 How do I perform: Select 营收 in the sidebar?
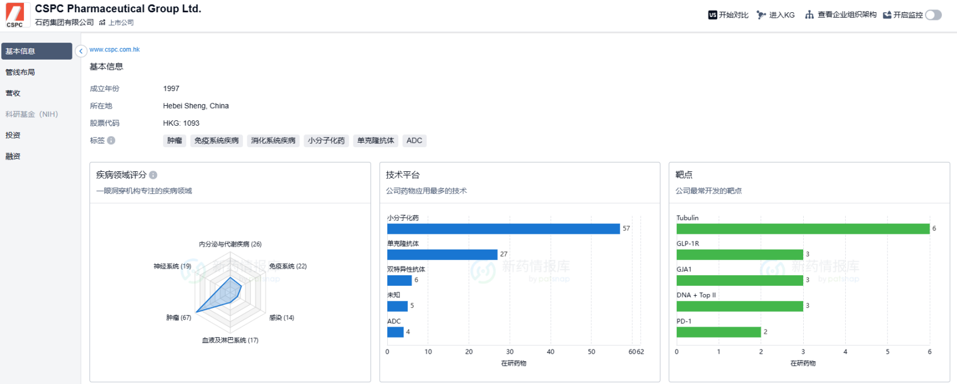13,94
